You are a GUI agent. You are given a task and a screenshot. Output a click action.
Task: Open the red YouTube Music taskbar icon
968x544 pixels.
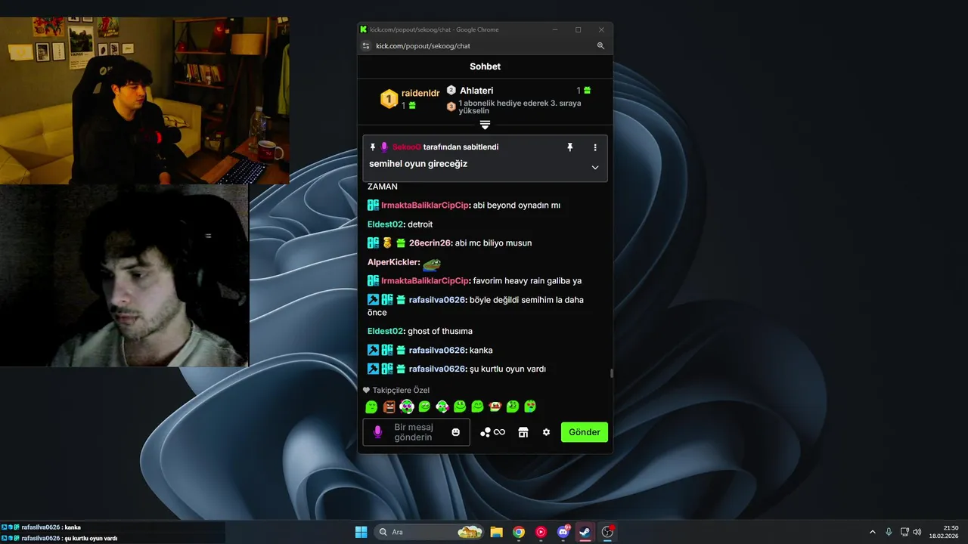[541, 532]
